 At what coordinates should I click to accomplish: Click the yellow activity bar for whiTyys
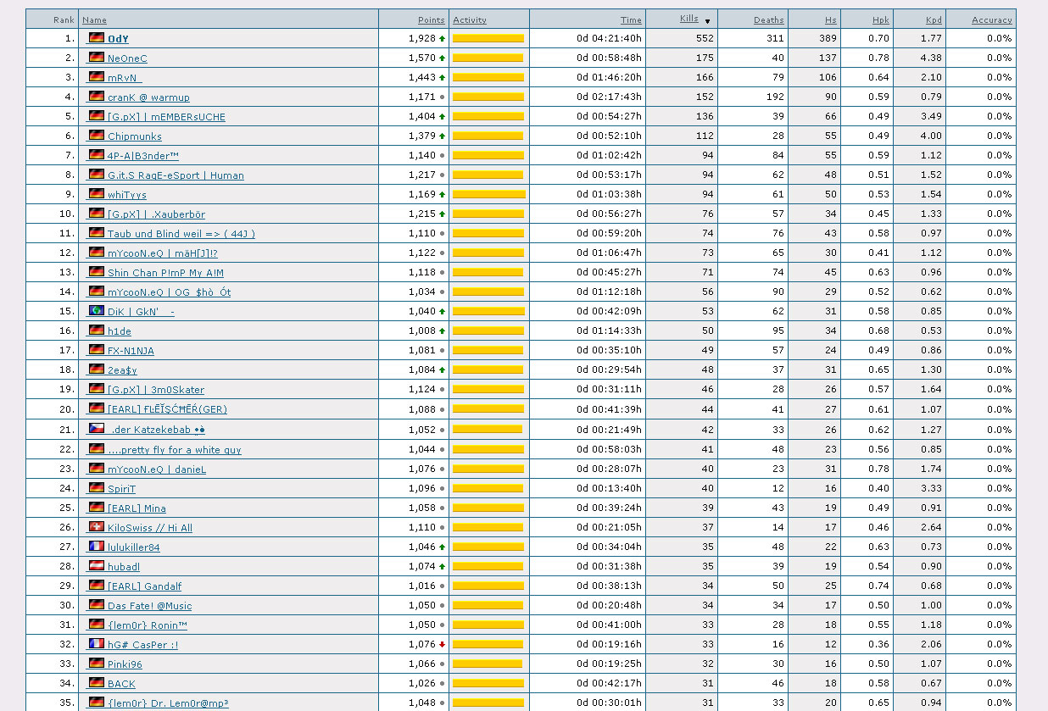coord(488,194)
